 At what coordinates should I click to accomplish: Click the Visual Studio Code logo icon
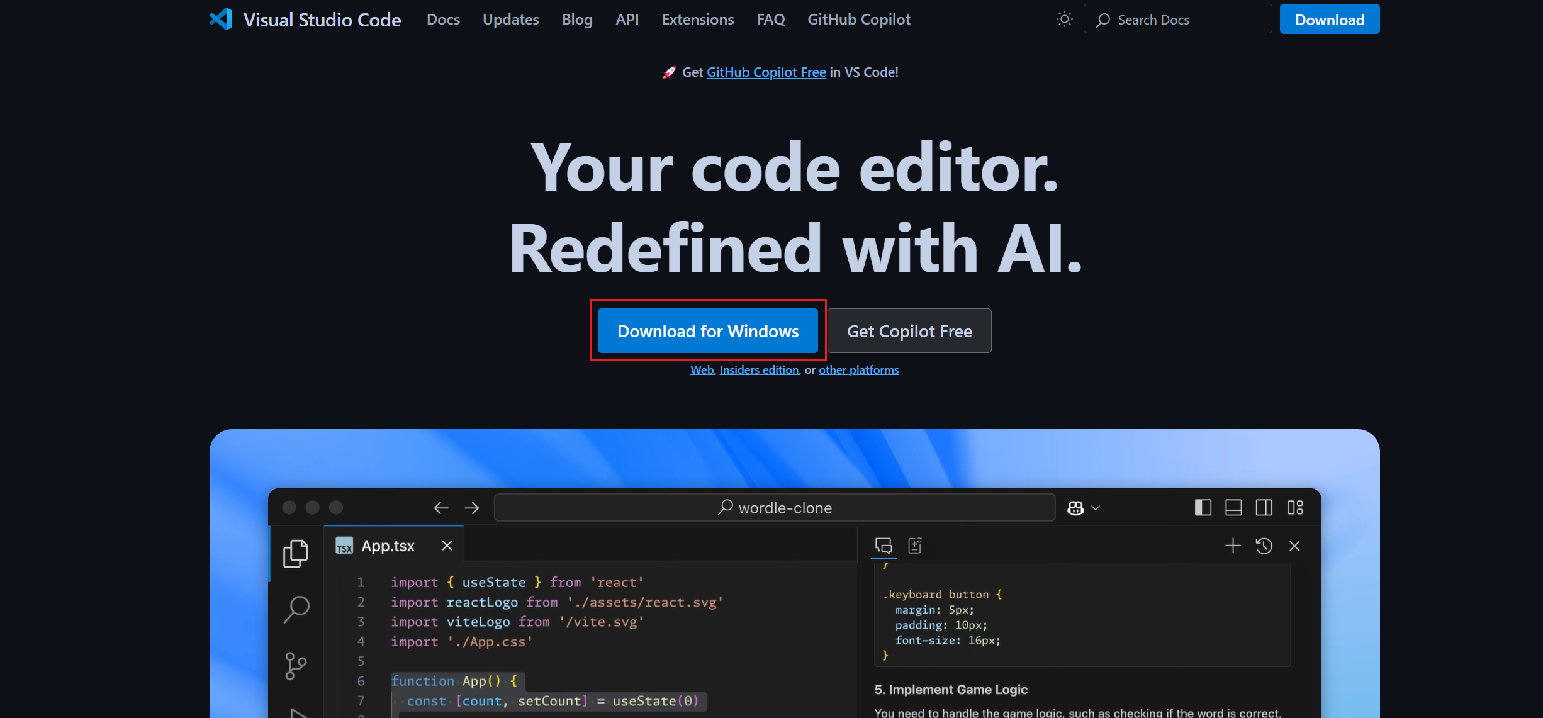[221, 20]
